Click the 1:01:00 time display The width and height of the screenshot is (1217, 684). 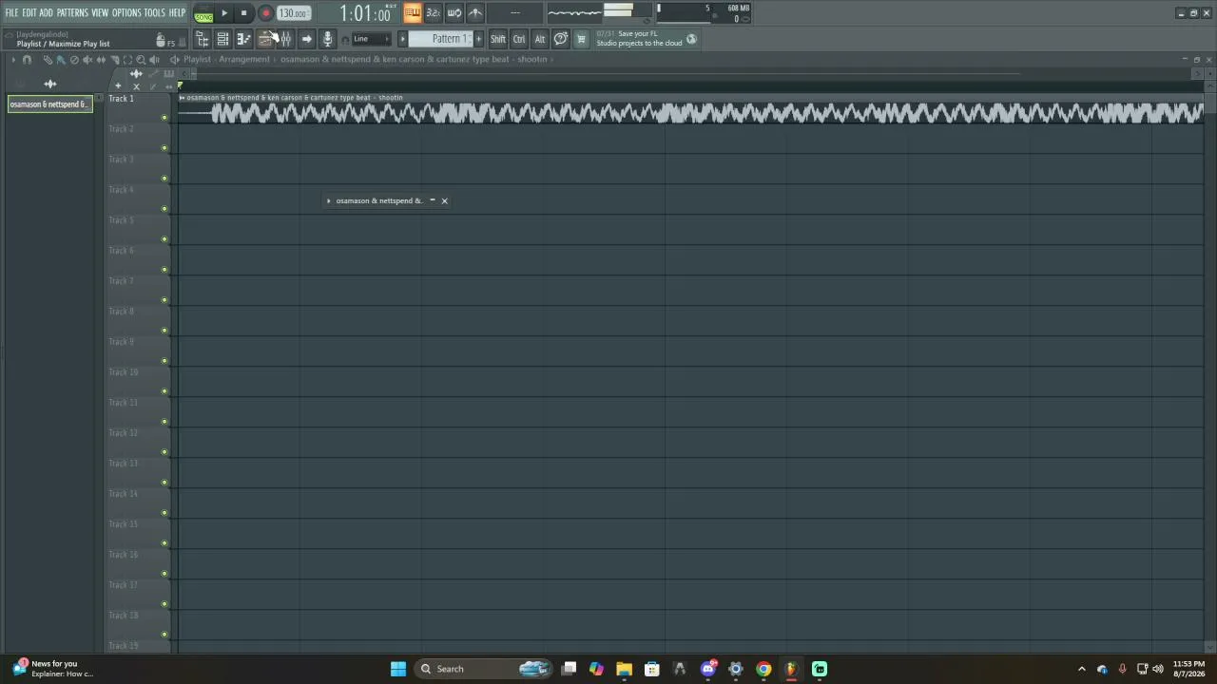[x=366, y=13]
